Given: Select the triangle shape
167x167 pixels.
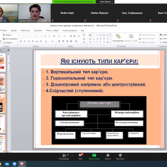Looking at the screenshot, I should [x=90, y=39].
